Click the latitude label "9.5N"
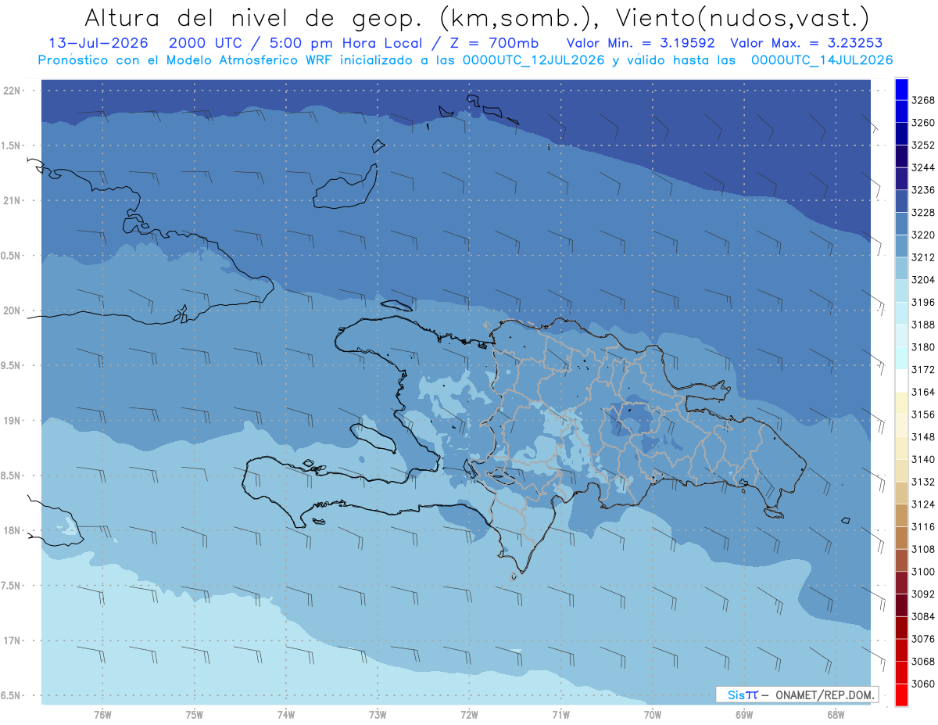 (x=12, y=366)
